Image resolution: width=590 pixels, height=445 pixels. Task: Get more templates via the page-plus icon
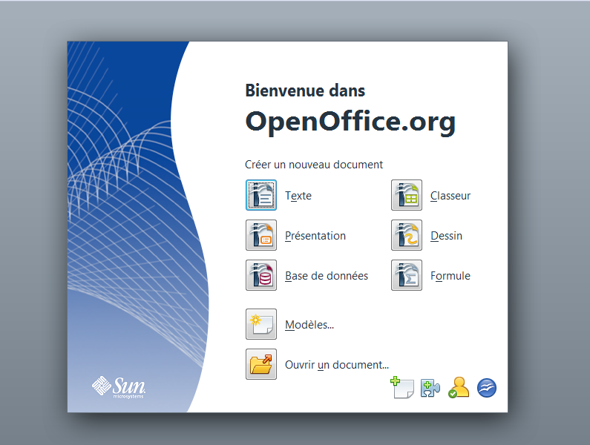click(401, 388)
